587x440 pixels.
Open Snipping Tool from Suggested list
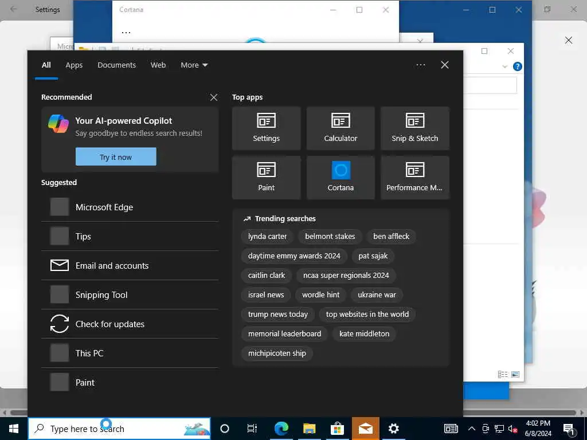[130, 294]
